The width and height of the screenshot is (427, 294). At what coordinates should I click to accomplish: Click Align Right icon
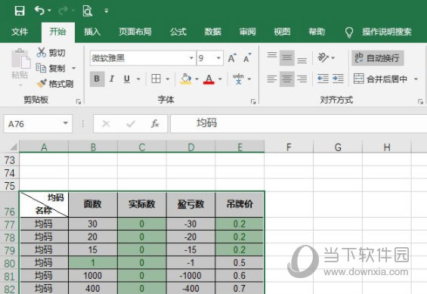[302, 79]
